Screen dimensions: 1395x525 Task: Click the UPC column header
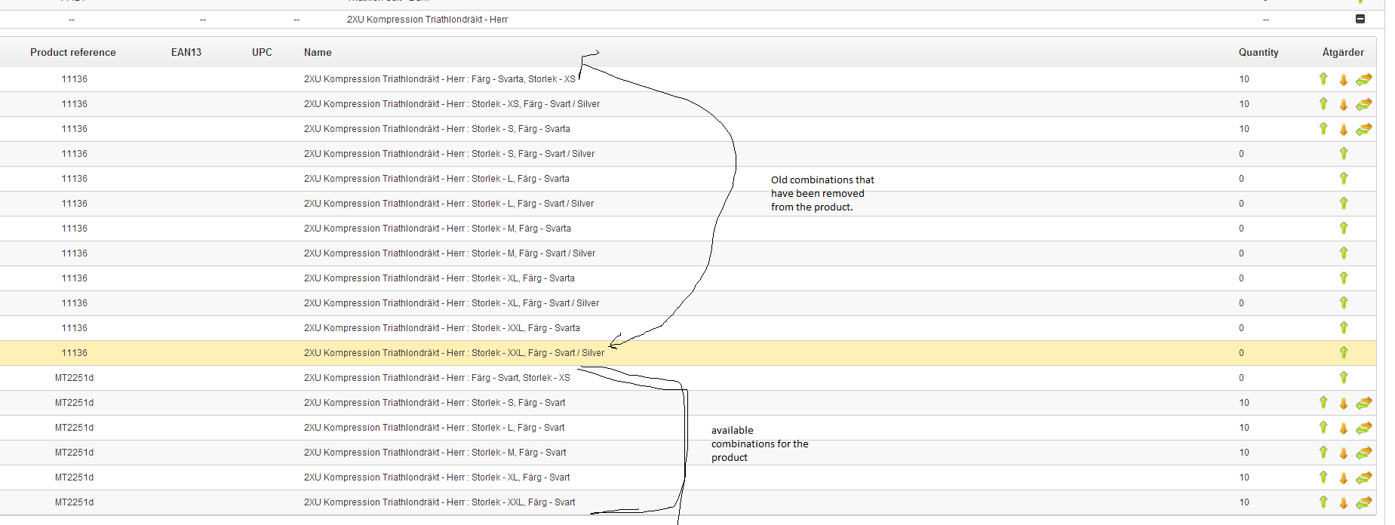click(262, 52)
